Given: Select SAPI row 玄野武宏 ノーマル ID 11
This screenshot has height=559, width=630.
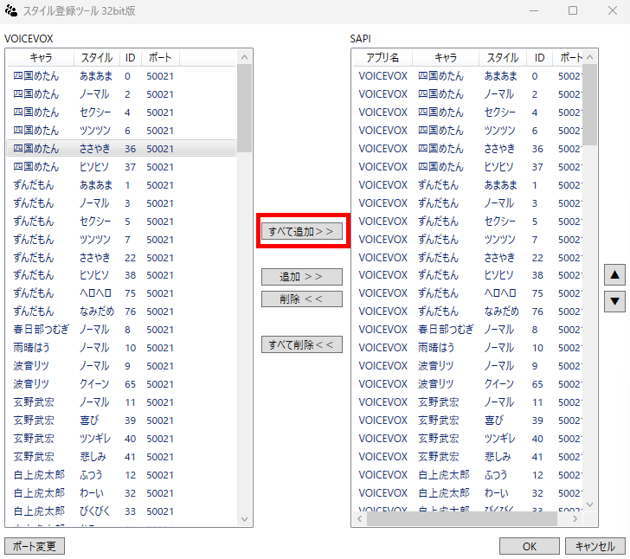Looking at the screenshot, I should (x=467, y=402).
